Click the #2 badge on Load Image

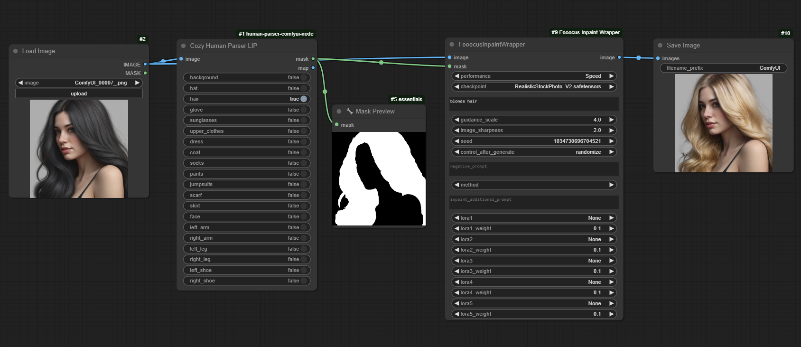coord(142,39)
